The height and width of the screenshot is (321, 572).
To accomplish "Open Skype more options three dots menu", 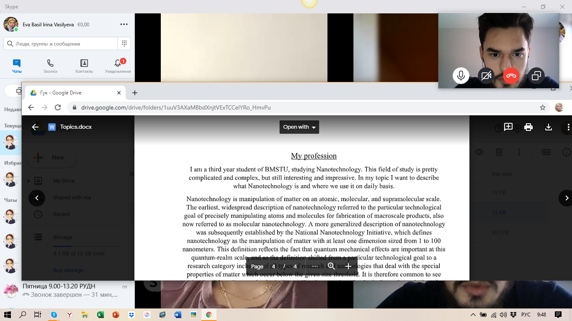I will 124,25.
